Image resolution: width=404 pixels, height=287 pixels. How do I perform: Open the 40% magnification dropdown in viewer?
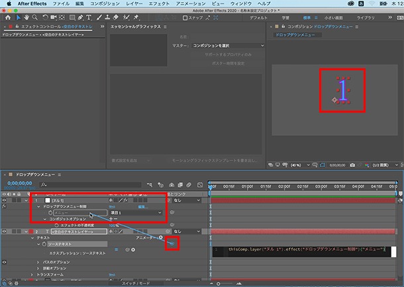[300, 165]
